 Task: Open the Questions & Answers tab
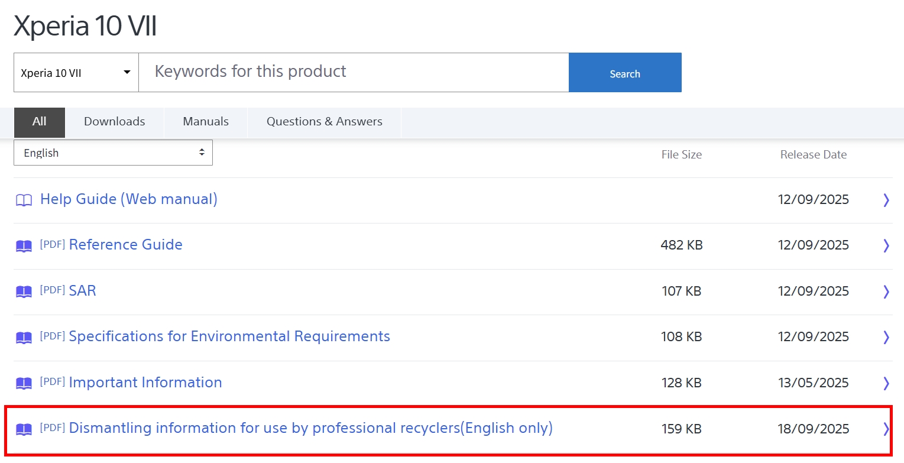coord(324,122)
